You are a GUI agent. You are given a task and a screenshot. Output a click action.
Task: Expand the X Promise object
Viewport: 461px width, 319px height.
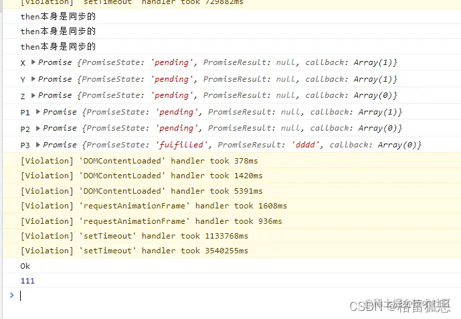pyautogui.click(x=33, y=62)
